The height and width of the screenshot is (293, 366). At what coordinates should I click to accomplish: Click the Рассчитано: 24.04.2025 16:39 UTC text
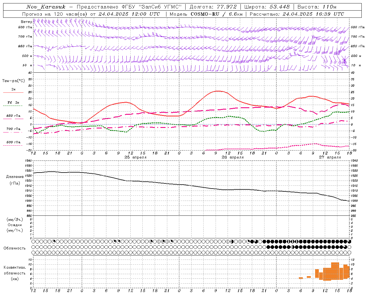tap(297, 14)
